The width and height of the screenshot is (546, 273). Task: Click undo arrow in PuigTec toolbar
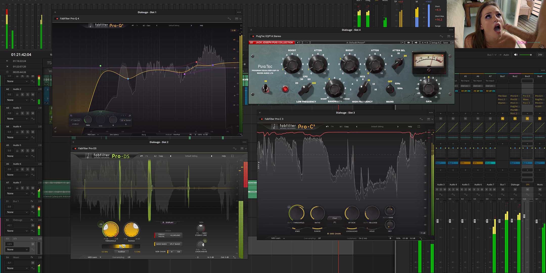point(299,42)
